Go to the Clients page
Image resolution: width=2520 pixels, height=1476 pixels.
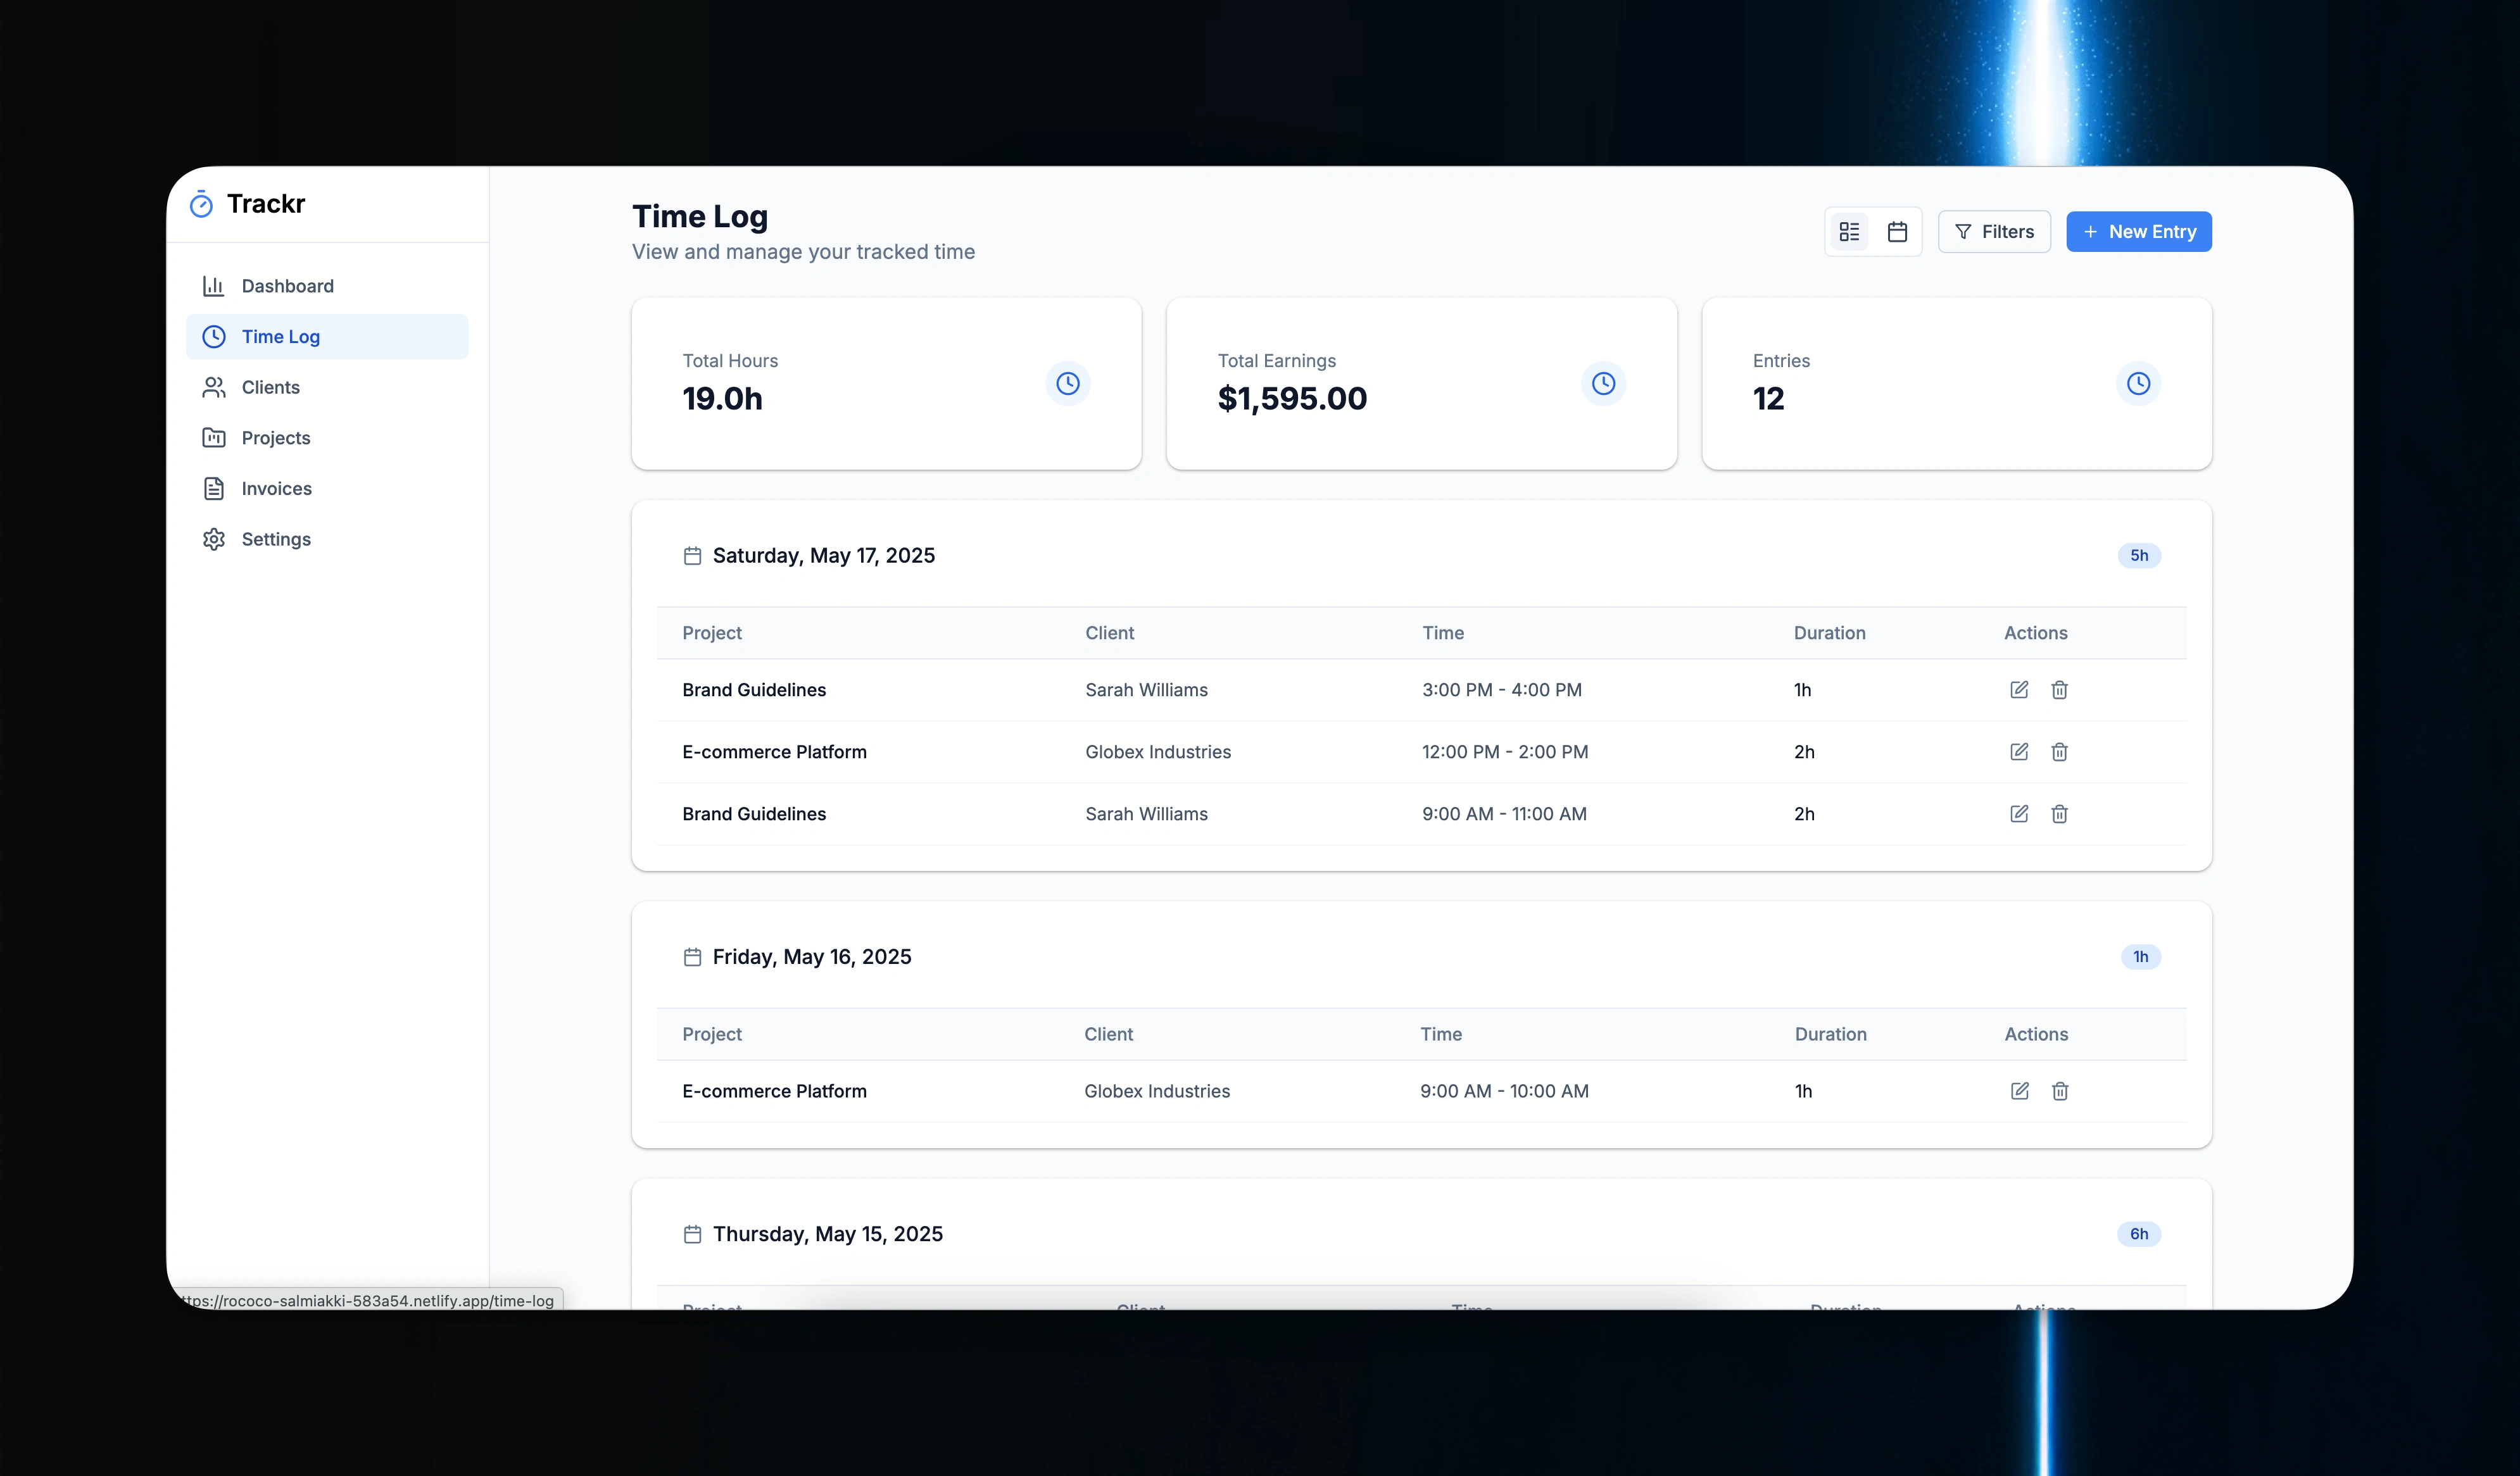pyautogui.click(x=327, y=387)
